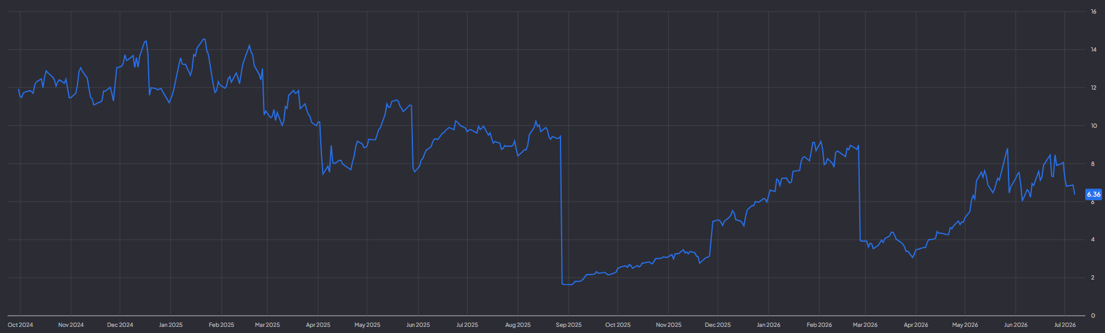Select the Aug 2025 date label

point(518,325)
